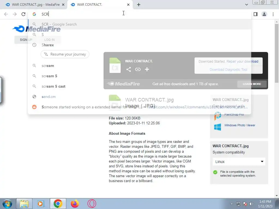
Task: Open the PaintShop Pro link
Action: pos(234,114)
